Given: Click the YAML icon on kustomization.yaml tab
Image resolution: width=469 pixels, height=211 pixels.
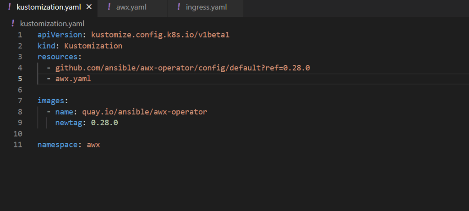Looking at the screenshot, I should click(10, 7).
